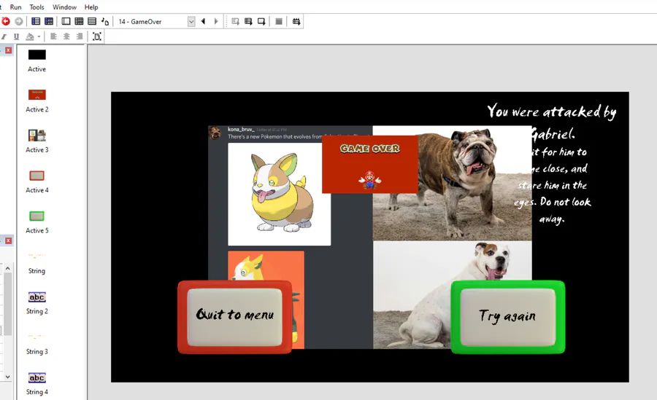The image size is (657, 400).
Task: Click the 'Try again' button in frame
Action: click(508, 317)
